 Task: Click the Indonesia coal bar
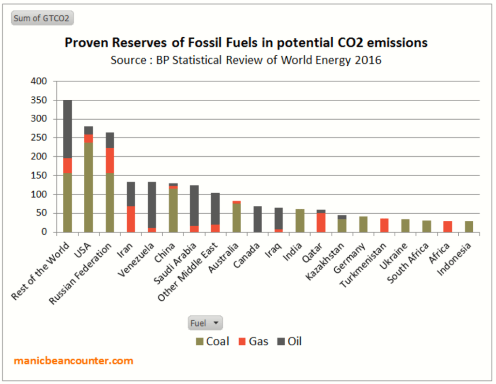(x=468, y=227)
